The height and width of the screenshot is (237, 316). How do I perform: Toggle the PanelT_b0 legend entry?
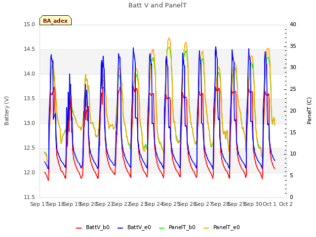(x=177, y=227)
